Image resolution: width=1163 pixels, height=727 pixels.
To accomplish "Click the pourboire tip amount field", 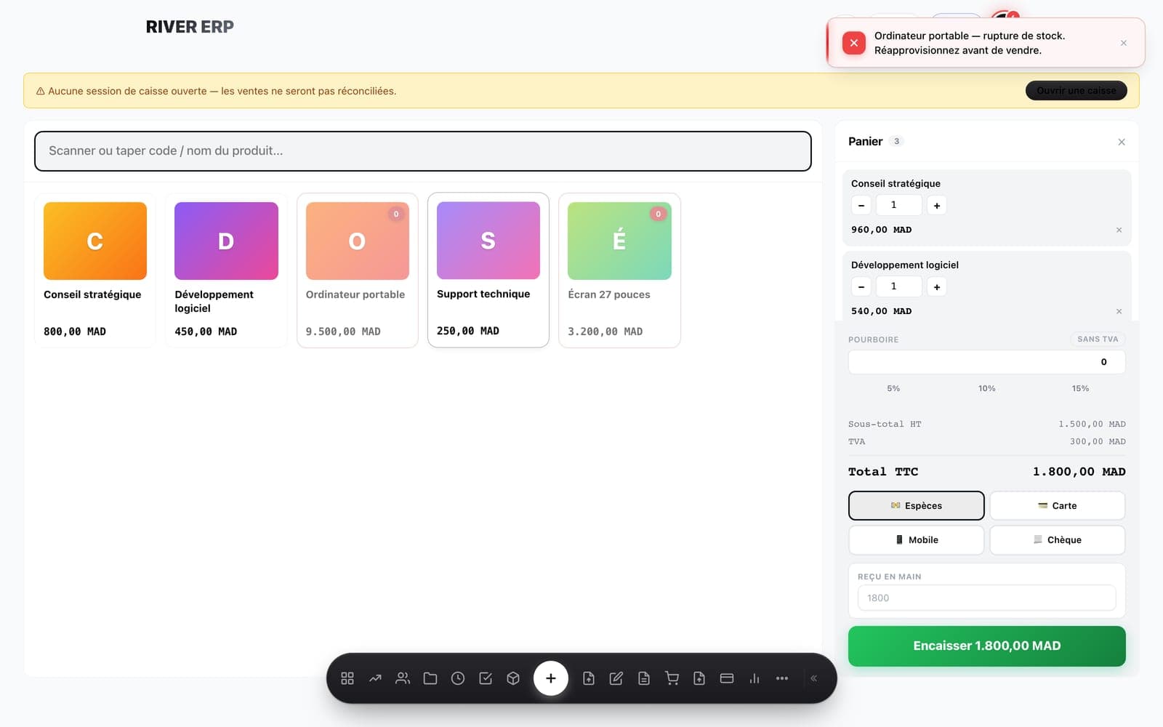I will pos(987,362).
